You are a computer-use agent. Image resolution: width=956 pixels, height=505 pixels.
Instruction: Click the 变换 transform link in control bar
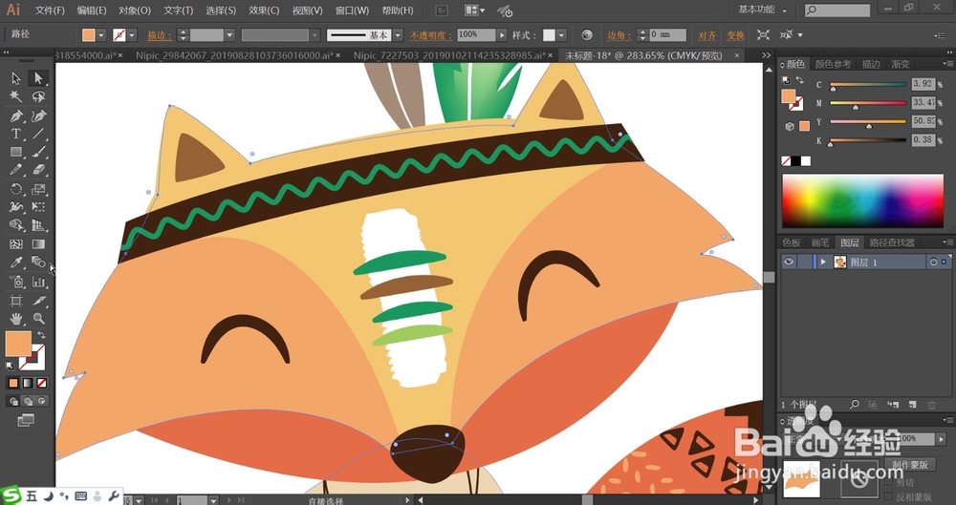tap(735, 36)
